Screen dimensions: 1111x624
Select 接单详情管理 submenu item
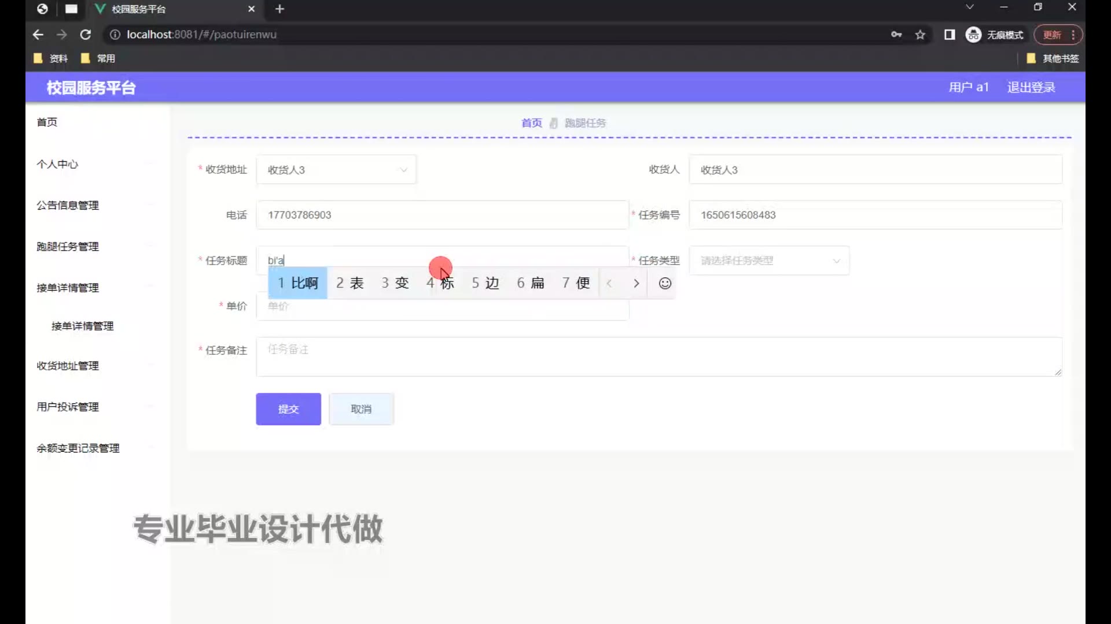click(x=82, y=326)
